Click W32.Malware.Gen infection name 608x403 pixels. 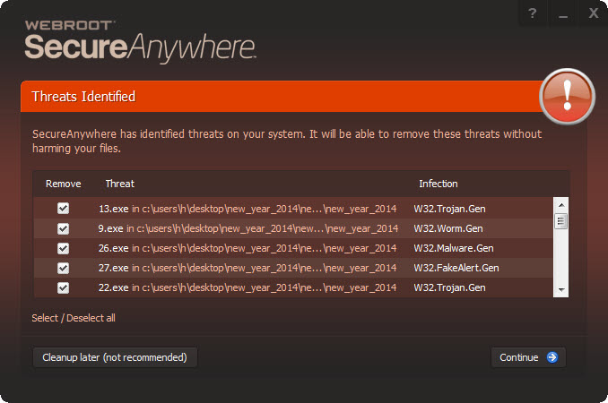(454, 248)
